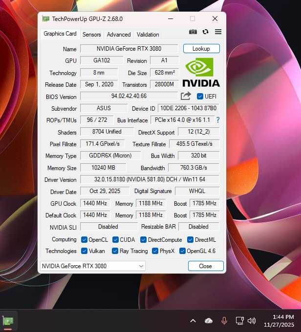Click the Memory Type field GDDR6X (Micron)
This screenshot has height=332, width=301.
coord(110,156)
